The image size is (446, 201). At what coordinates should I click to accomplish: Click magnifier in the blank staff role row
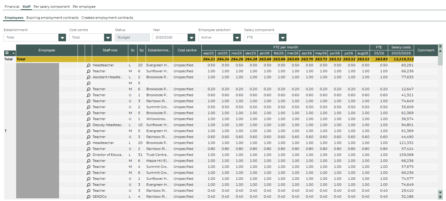tap(89, 83)
